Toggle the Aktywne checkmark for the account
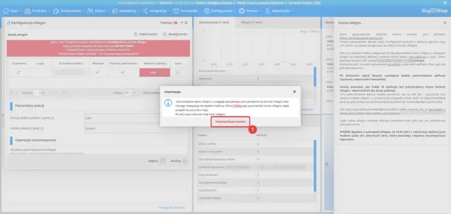Viewport: 451px width, 214px height. click(98, 72)
